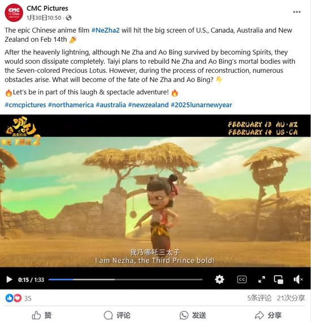Screen dimensions: 311x322
Task: Share the post using 分享
Action: coord(268,315)
